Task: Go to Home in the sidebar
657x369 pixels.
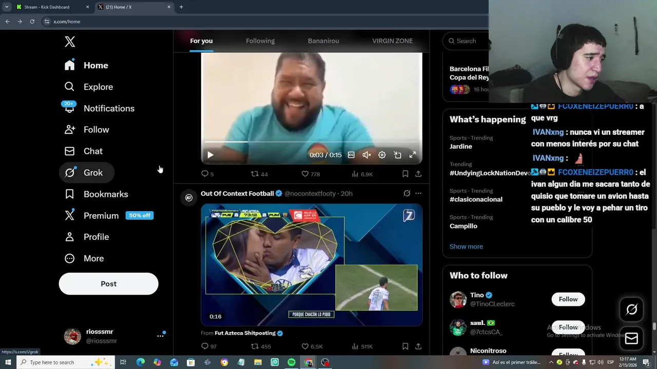Action: pyautogui.click(x=86, y=65)
